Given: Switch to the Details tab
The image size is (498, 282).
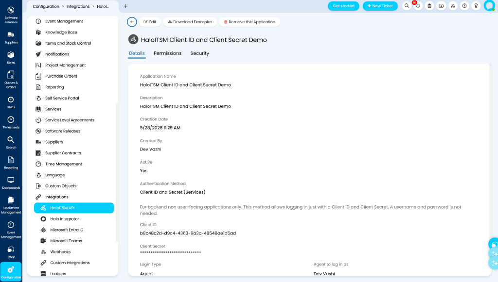Looking at the screenshot, I should click(x=137, y=53).
